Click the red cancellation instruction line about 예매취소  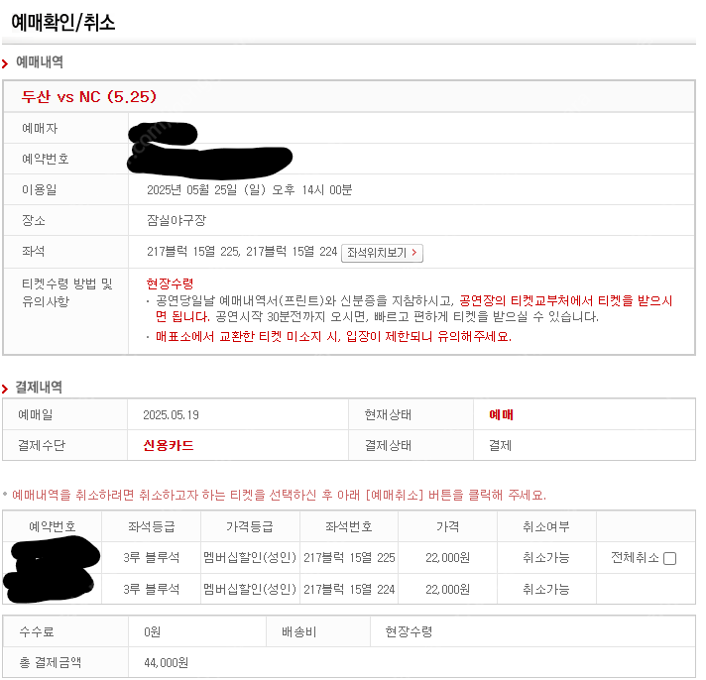pos(279,496)
